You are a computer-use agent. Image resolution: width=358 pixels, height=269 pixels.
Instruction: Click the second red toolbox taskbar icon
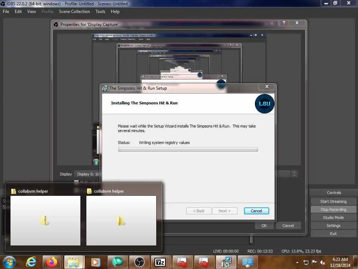[203, 262]
